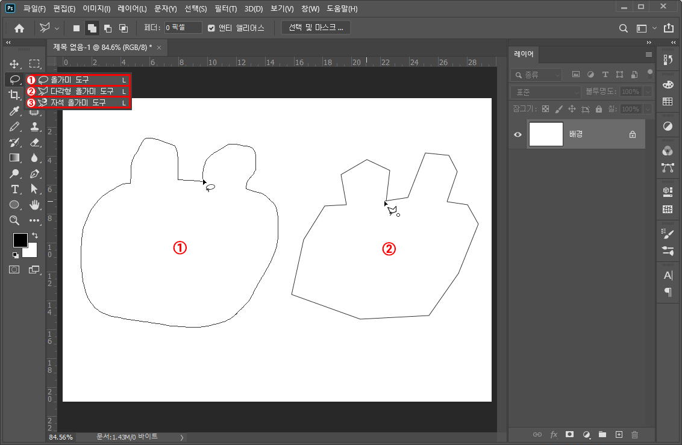Image resolution: width=682 pixels, height=445 pixels.
Task: Toggle lock position icon
Action: tap(572, 109)
